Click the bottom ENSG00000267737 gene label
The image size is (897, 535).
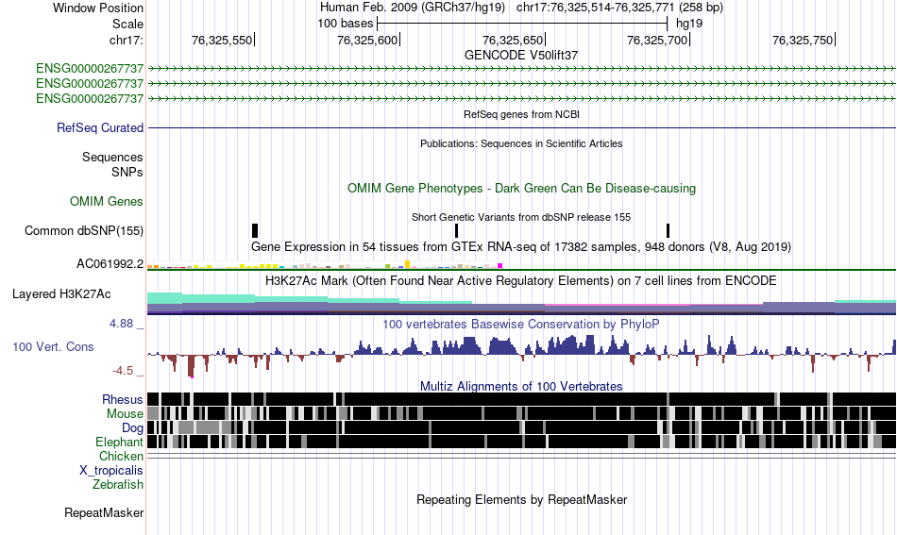[90, 98]
